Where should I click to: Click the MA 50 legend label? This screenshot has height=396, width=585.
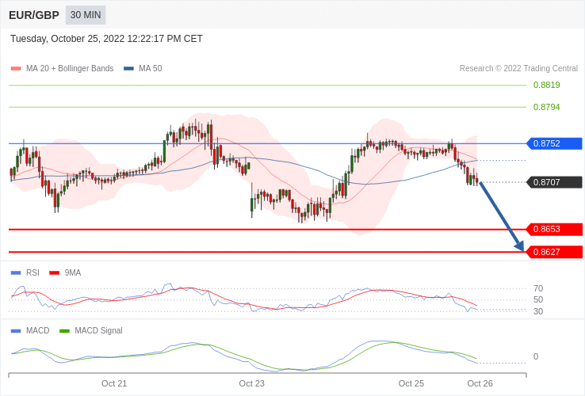tap(151, 69)
